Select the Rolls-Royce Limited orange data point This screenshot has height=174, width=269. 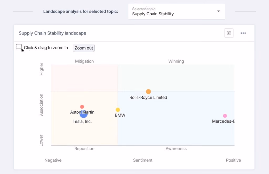click(148, 91)
